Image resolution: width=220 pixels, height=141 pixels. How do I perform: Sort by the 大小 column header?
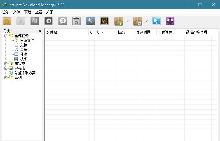[105, 32]
